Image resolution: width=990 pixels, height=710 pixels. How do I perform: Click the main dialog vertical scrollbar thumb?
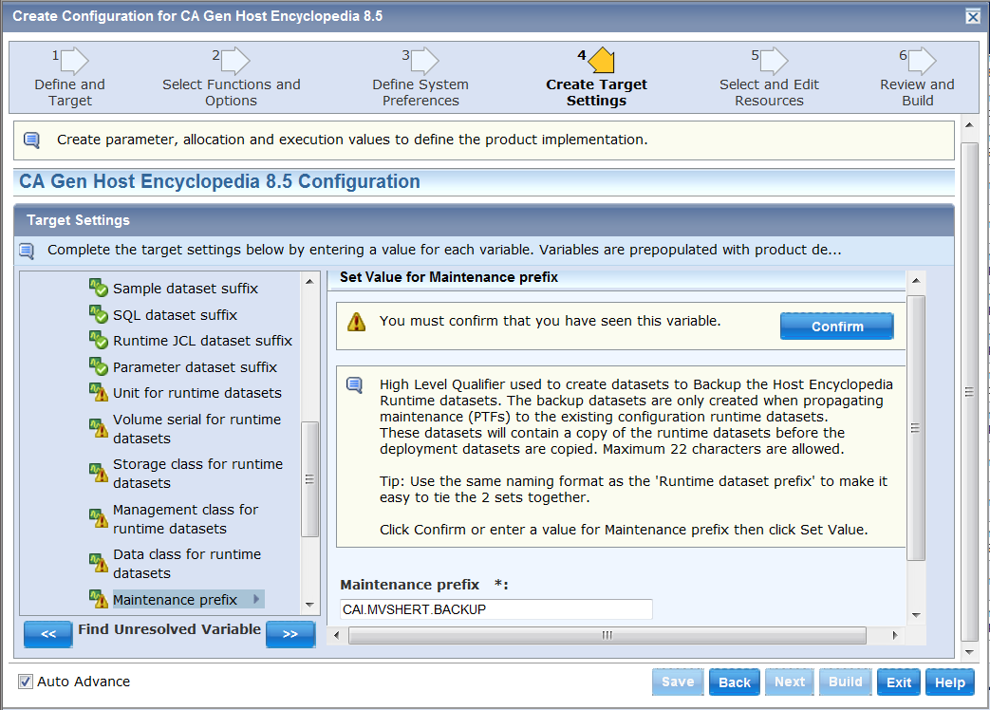(969, 392)
